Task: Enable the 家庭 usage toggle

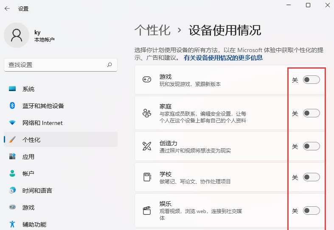Action: click(x=311, y=113)
